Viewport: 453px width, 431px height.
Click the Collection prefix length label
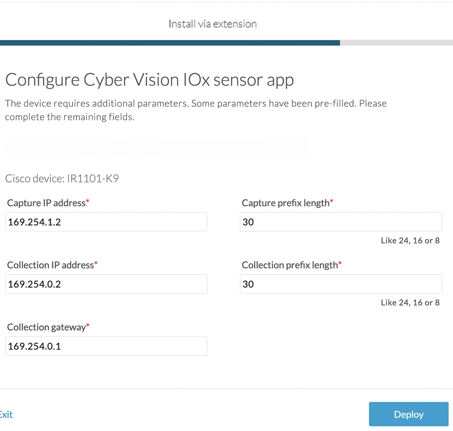290,265
